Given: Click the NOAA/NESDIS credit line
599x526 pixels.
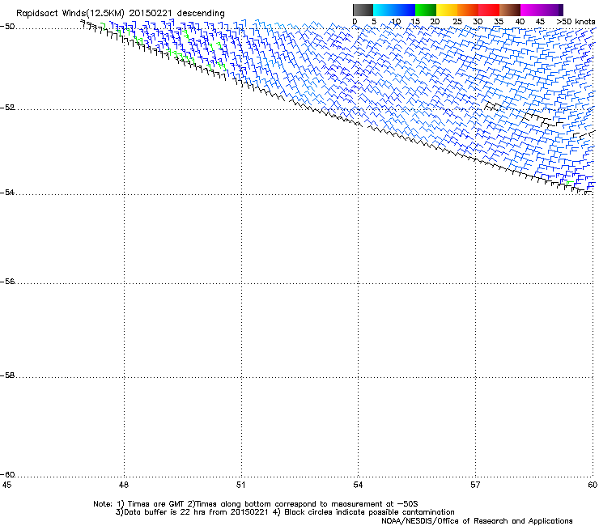Looking at the screenshot, I should [x=477, y=521].
